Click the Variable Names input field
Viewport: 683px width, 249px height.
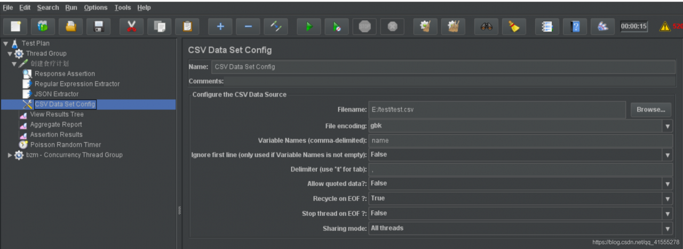pos(520,141)
